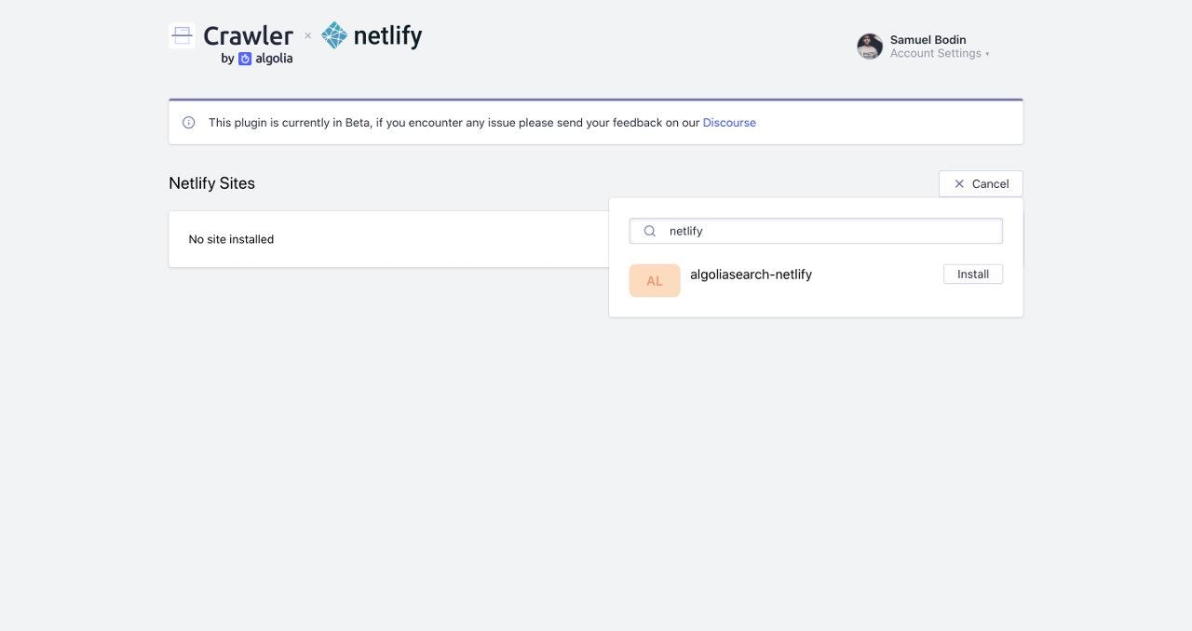Open the account settings caret arrow
The height and width of the screenshot is (631, 1192).
point(987,53)
